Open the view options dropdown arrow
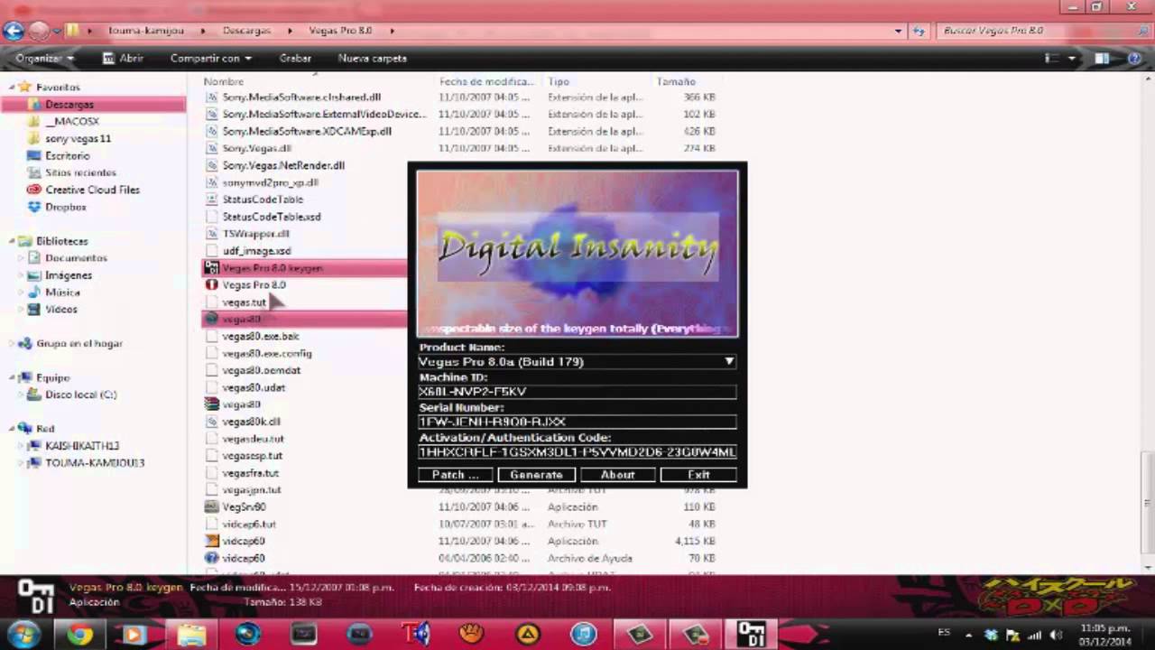This screenshot has width=1155, height=650. (x=1072, y=59)
